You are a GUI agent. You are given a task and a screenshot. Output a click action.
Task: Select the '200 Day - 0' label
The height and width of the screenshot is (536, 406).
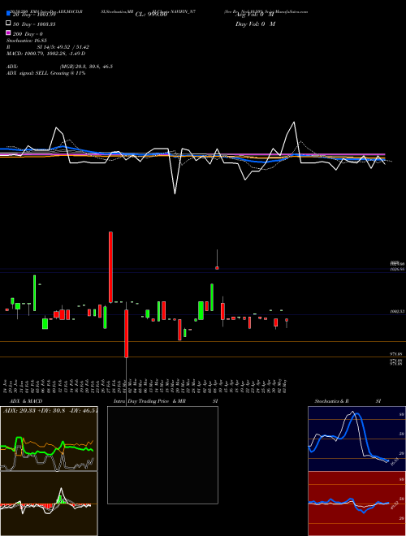(28, 34)
